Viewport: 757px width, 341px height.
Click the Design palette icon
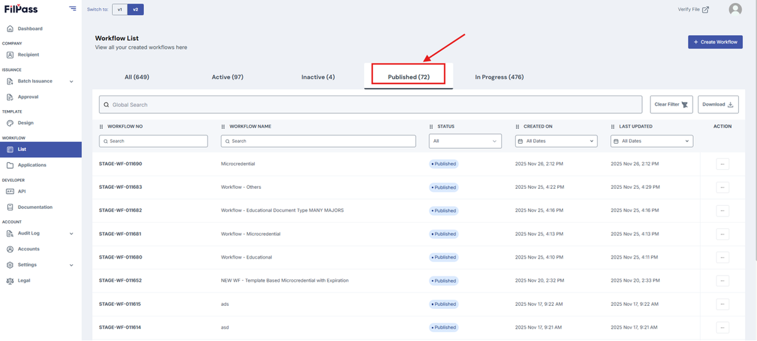point(10,123)
